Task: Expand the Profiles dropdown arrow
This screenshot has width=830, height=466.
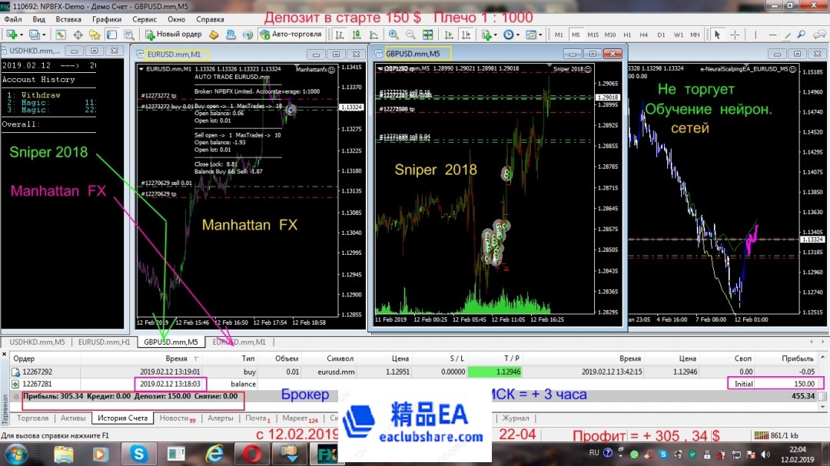Action: tap(43, 35)
